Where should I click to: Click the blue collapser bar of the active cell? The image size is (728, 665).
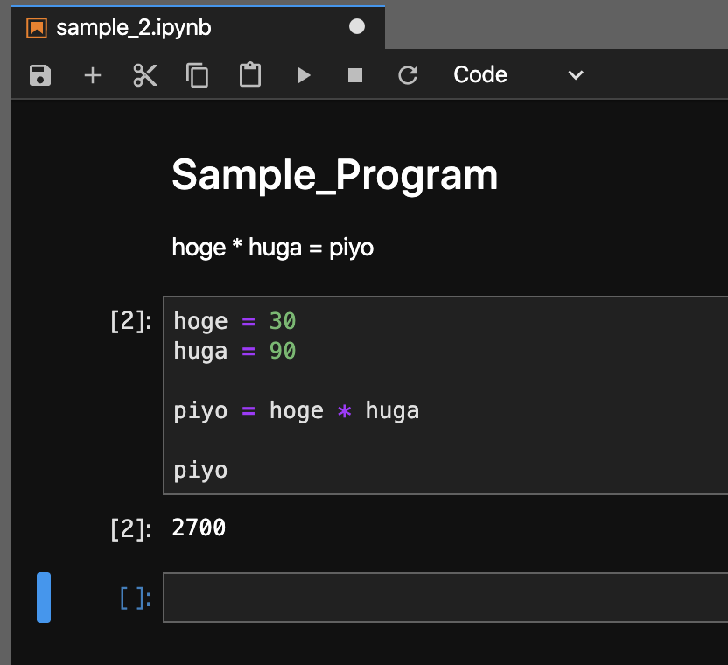[x=44, y=598]
